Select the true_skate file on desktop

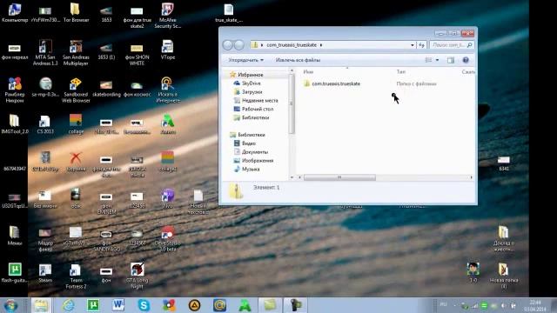[x=229, y=13]
